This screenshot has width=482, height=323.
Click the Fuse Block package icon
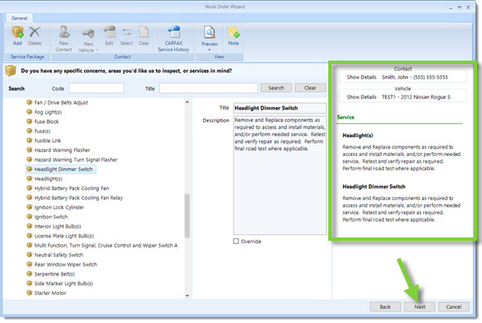pyautogui.click(x=30, y=121)
